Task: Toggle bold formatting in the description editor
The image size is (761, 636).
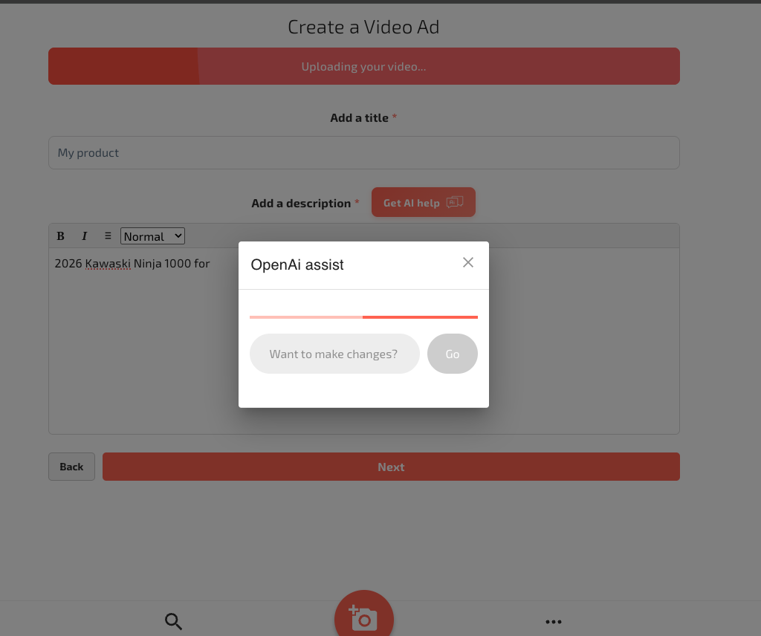Action: [61, 236]
